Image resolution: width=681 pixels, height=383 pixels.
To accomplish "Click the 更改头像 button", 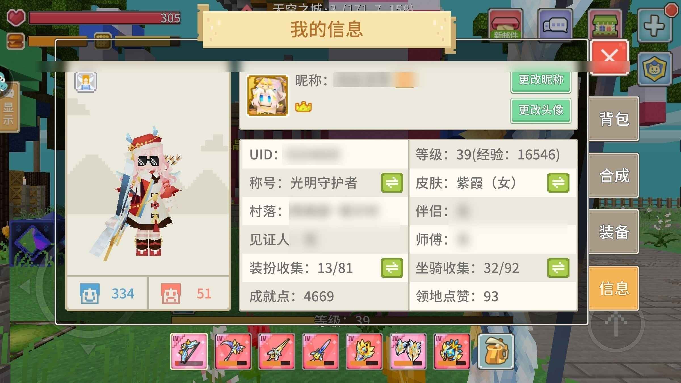I will coord(541,110).
